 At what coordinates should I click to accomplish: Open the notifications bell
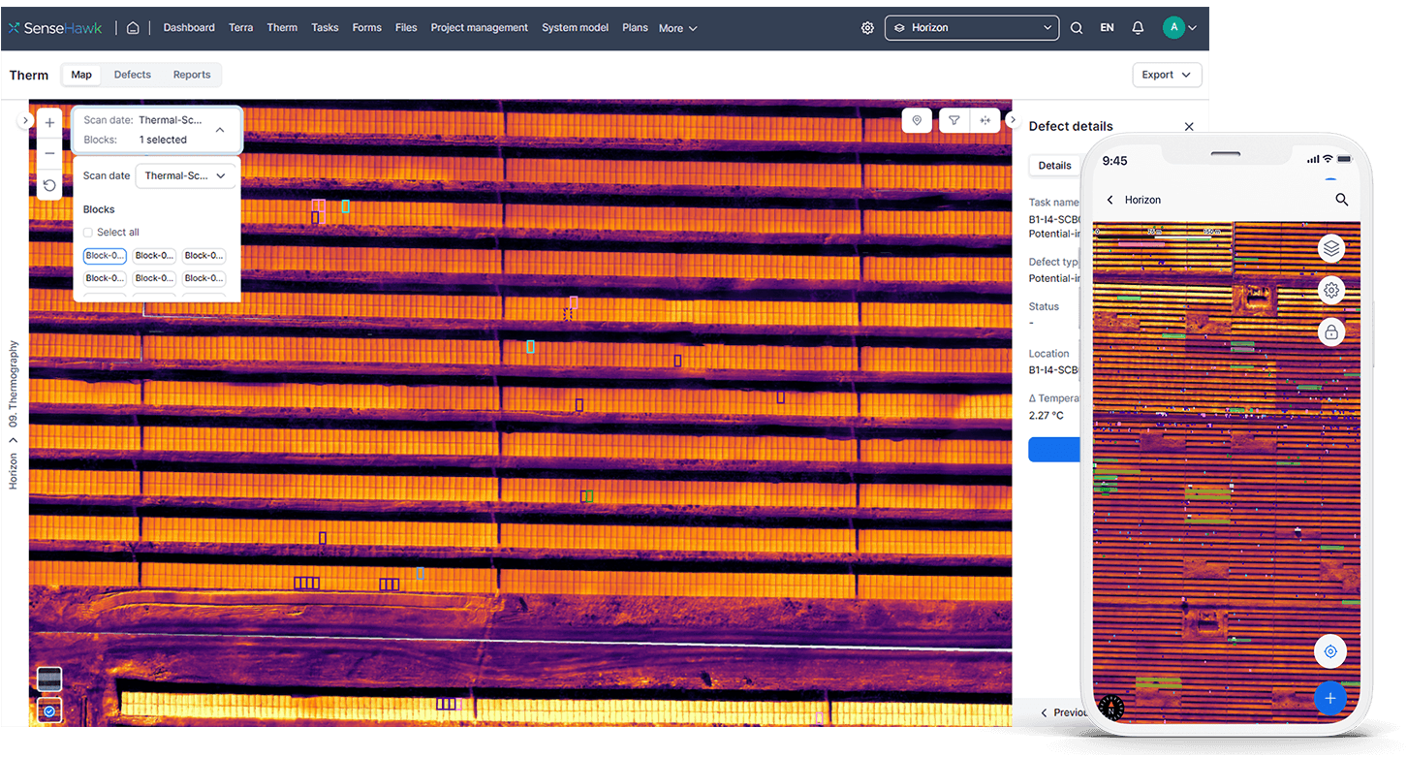pyautogui.click(x=1138, y=28)
